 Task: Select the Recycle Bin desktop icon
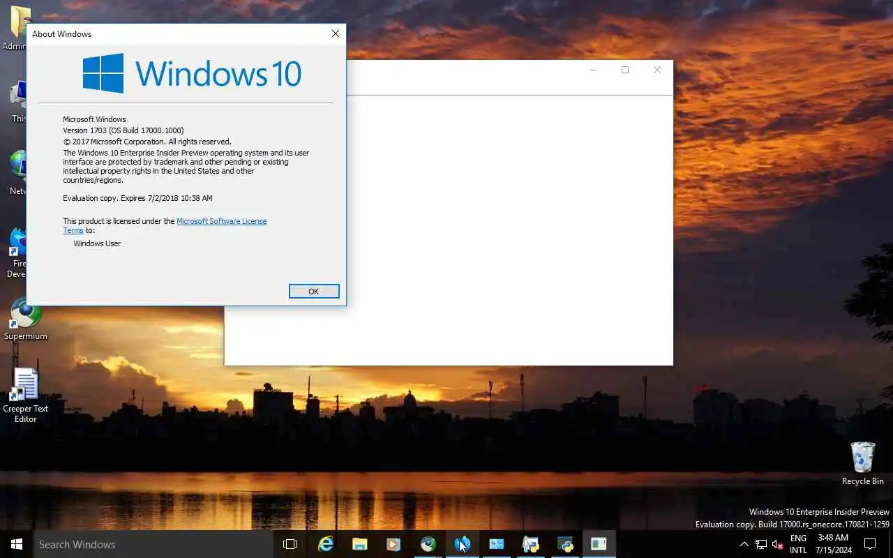[862, 463]
